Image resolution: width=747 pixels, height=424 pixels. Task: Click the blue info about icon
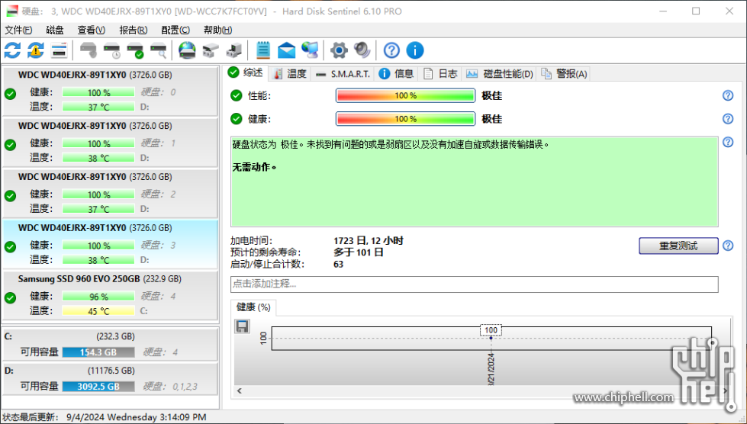[415, 50]
